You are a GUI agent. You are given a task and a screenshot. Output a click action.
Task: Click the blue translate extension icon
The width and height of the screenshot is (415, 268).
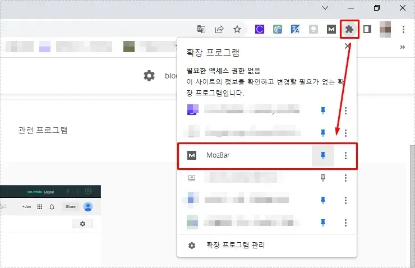295,29
